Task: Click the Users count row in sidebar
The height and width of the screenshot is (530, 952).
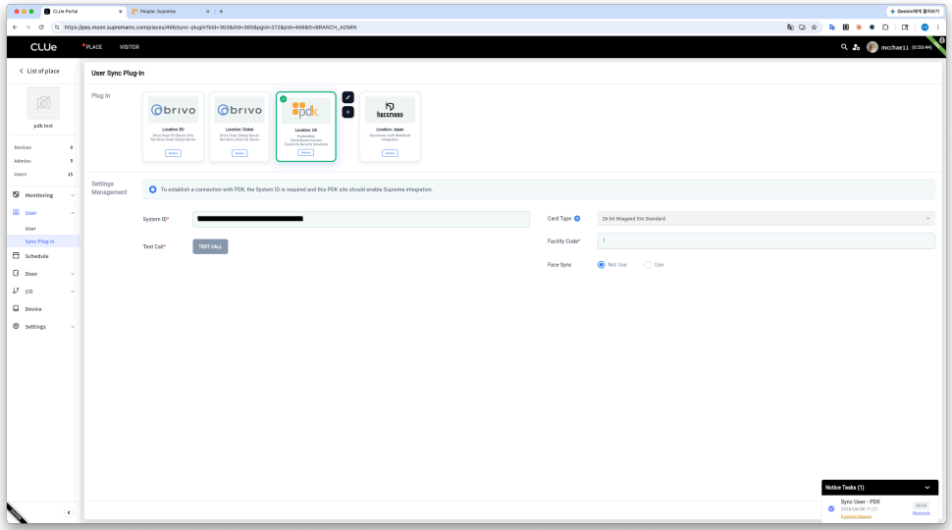Action: pyautogui.click(x=43, y=175)
